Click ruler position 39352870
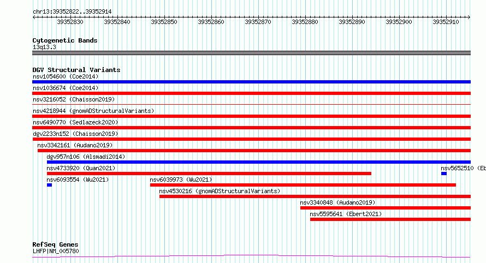 pos(258,22)
